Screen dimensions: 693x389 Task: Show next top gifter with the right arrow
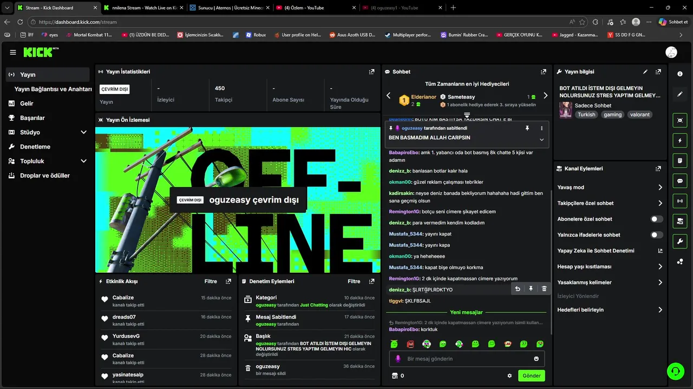[545, 96]
